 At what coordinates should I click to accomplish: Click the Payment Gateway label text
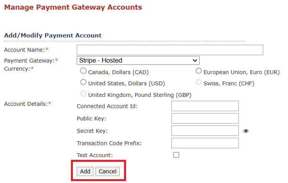click(29, 61)
